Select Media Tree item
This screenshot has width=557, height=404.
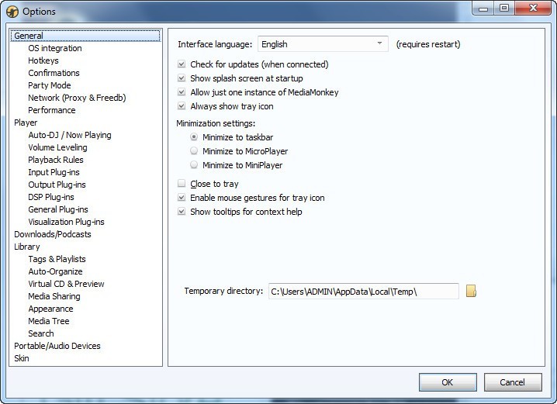[49, 322]
